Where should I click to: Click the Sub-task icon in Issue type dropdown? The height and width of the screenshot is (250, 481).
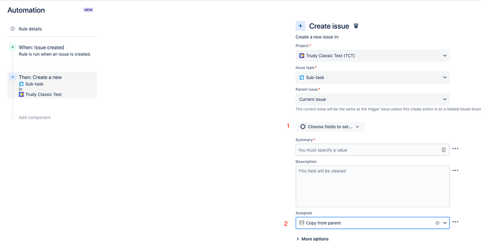(x=301, y=78)
